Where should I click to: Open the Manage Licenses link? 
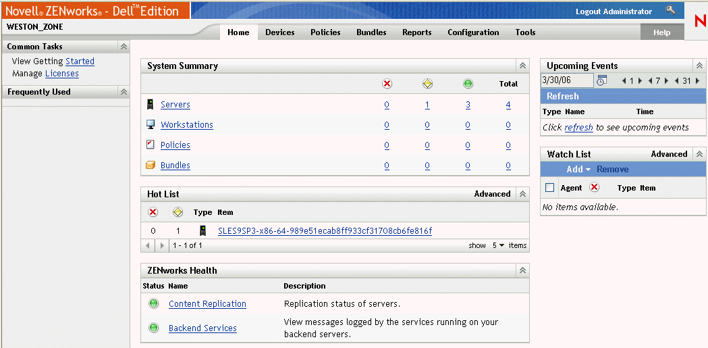tap(62, 73)
